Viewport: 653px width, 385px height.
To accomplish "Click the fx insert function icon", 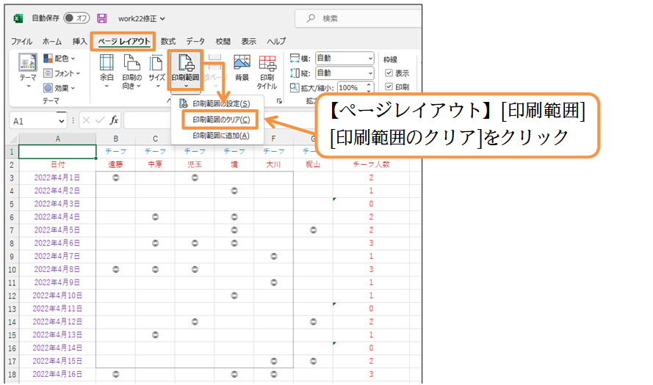I will (x=114, y=120).
